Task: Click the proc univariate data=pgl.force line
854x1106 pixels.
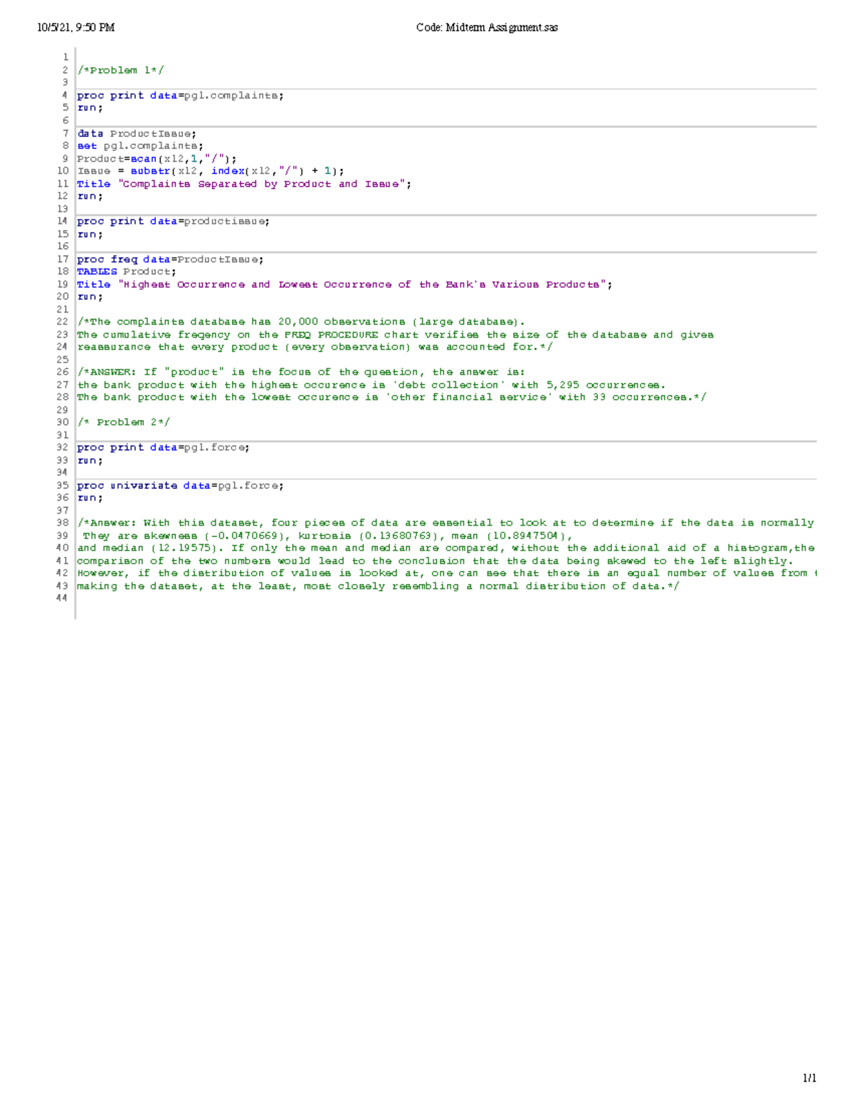Action: point(179,485)
